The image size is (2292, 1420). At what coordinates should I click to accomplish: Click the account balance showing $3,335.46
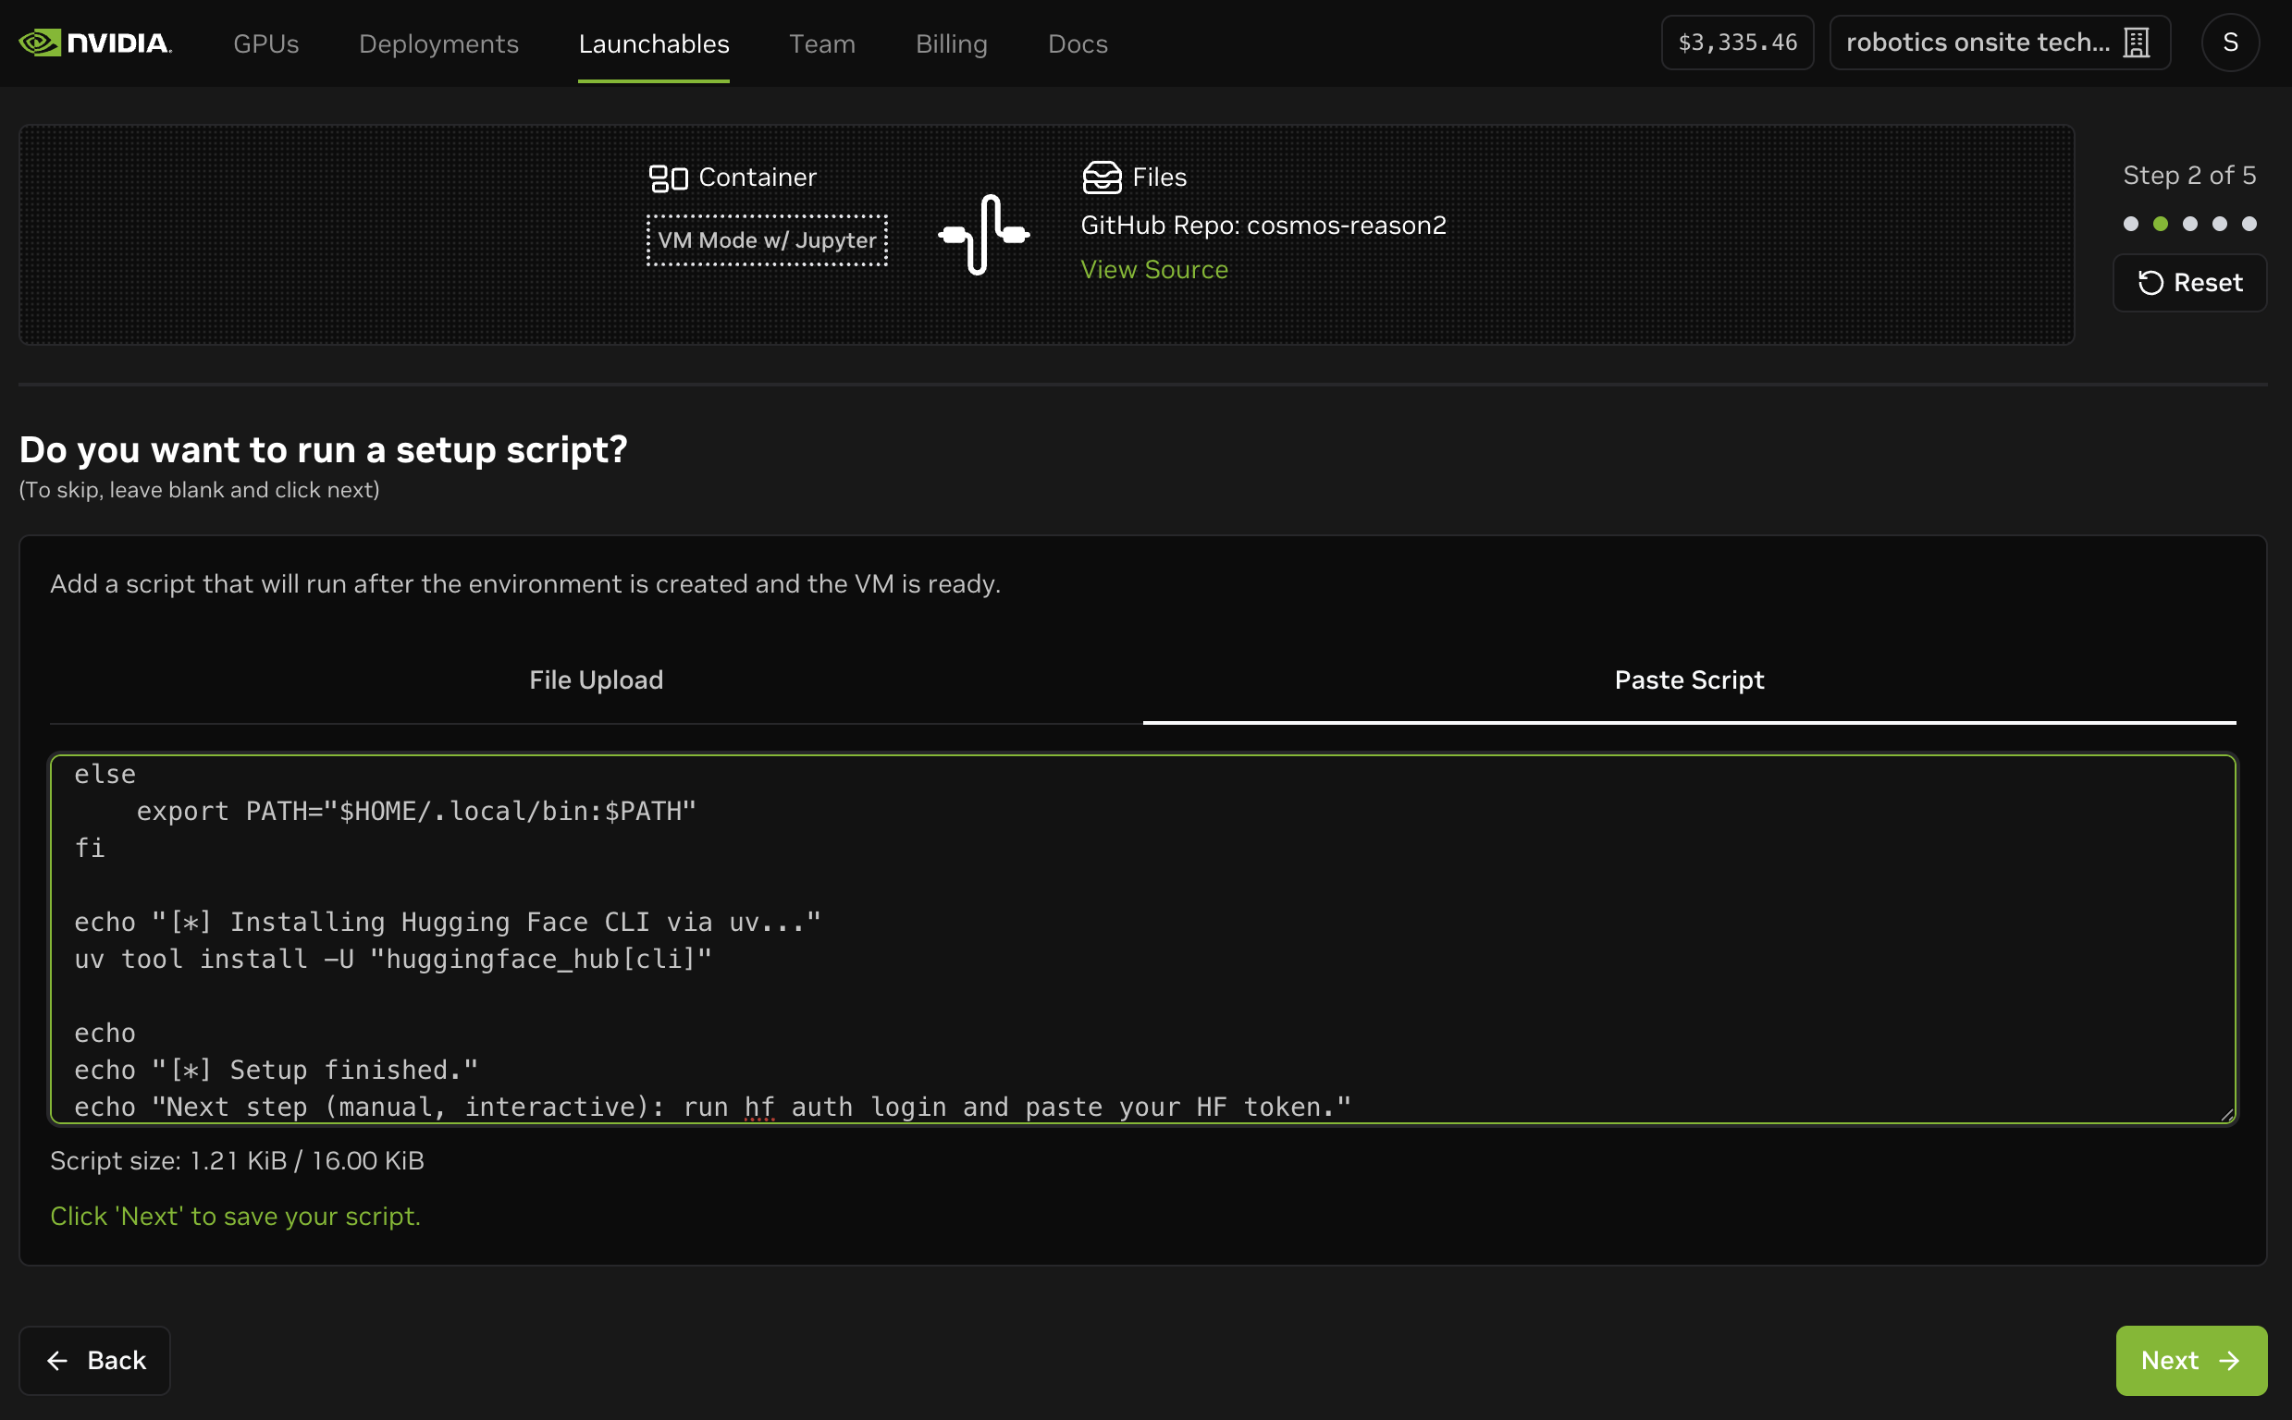coord(1737,42)
